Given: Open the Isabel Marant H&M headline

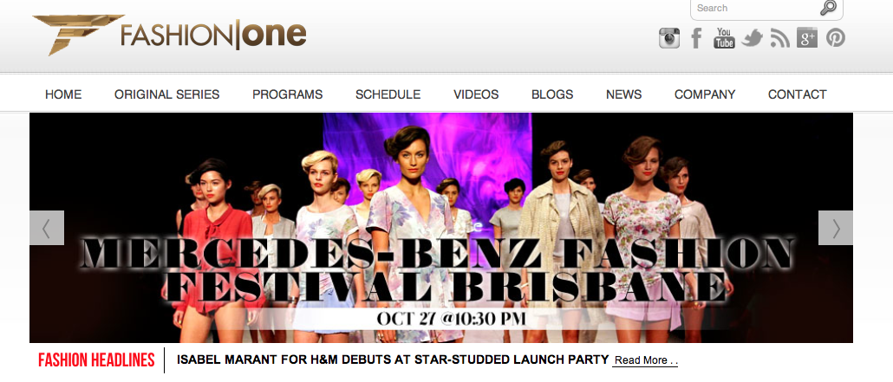Looking at the screenshot, I should (x=393, y=359).
